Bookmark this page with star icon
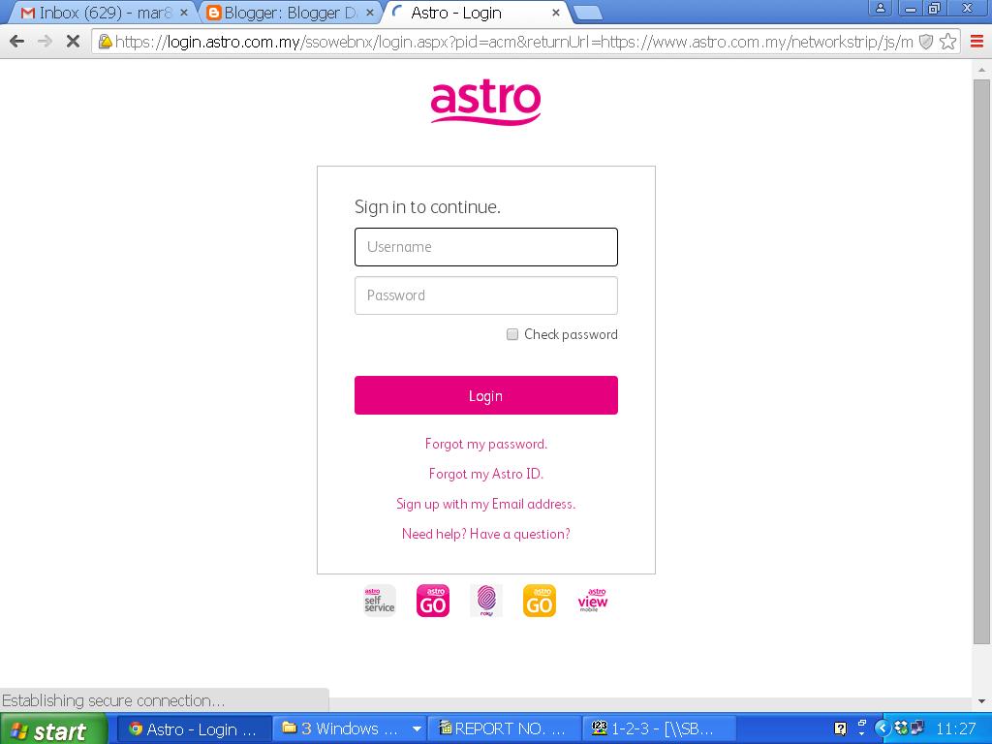This screenshot has height=744, width=992. click(947, 42)
